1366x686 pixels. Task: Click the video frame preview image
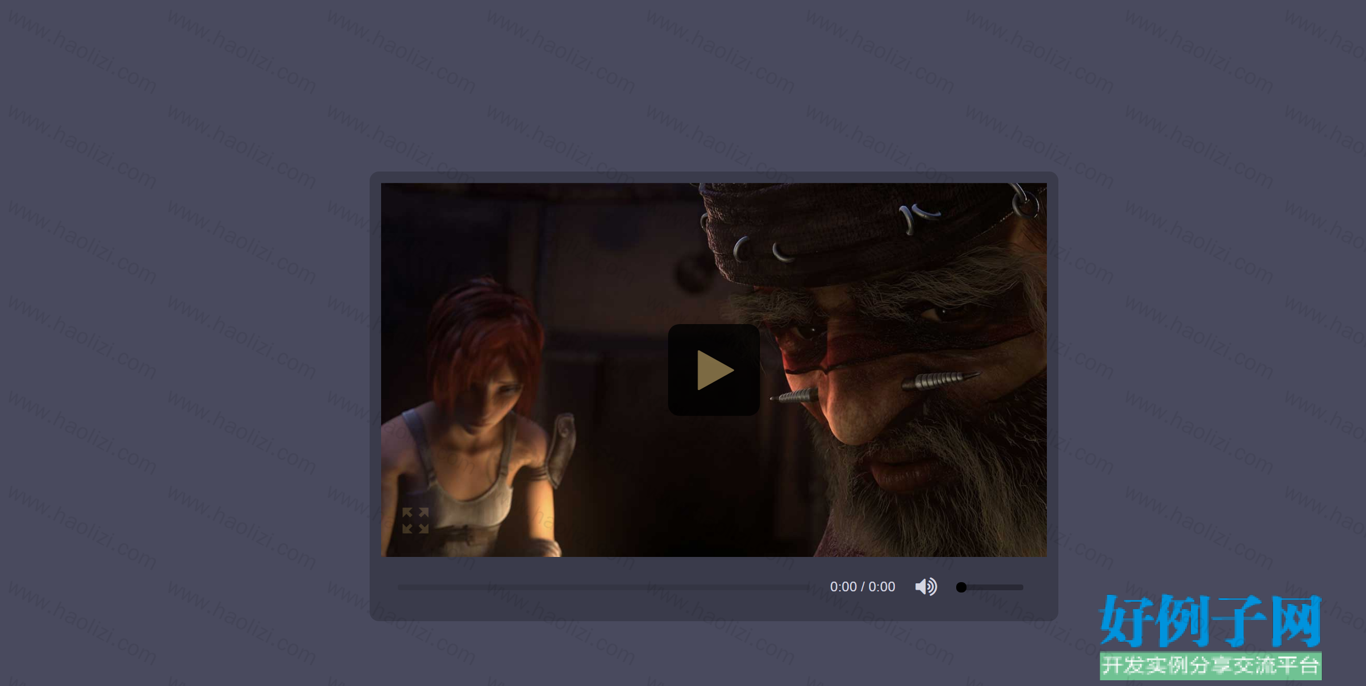pos(713,369)
